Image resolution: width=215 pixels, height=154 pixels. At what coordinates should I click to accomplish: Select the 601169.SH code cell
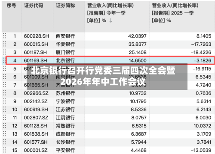[x=36, y=60]
